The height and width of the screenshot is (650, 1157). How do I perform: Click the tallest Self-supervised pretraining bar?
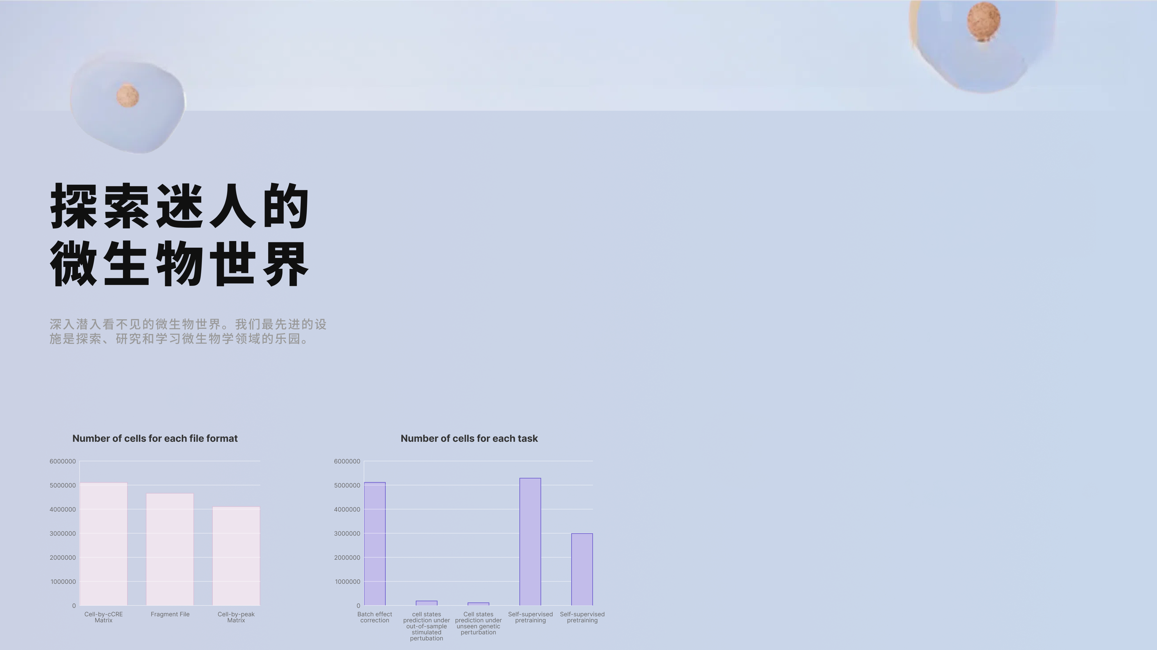point(530,542)
